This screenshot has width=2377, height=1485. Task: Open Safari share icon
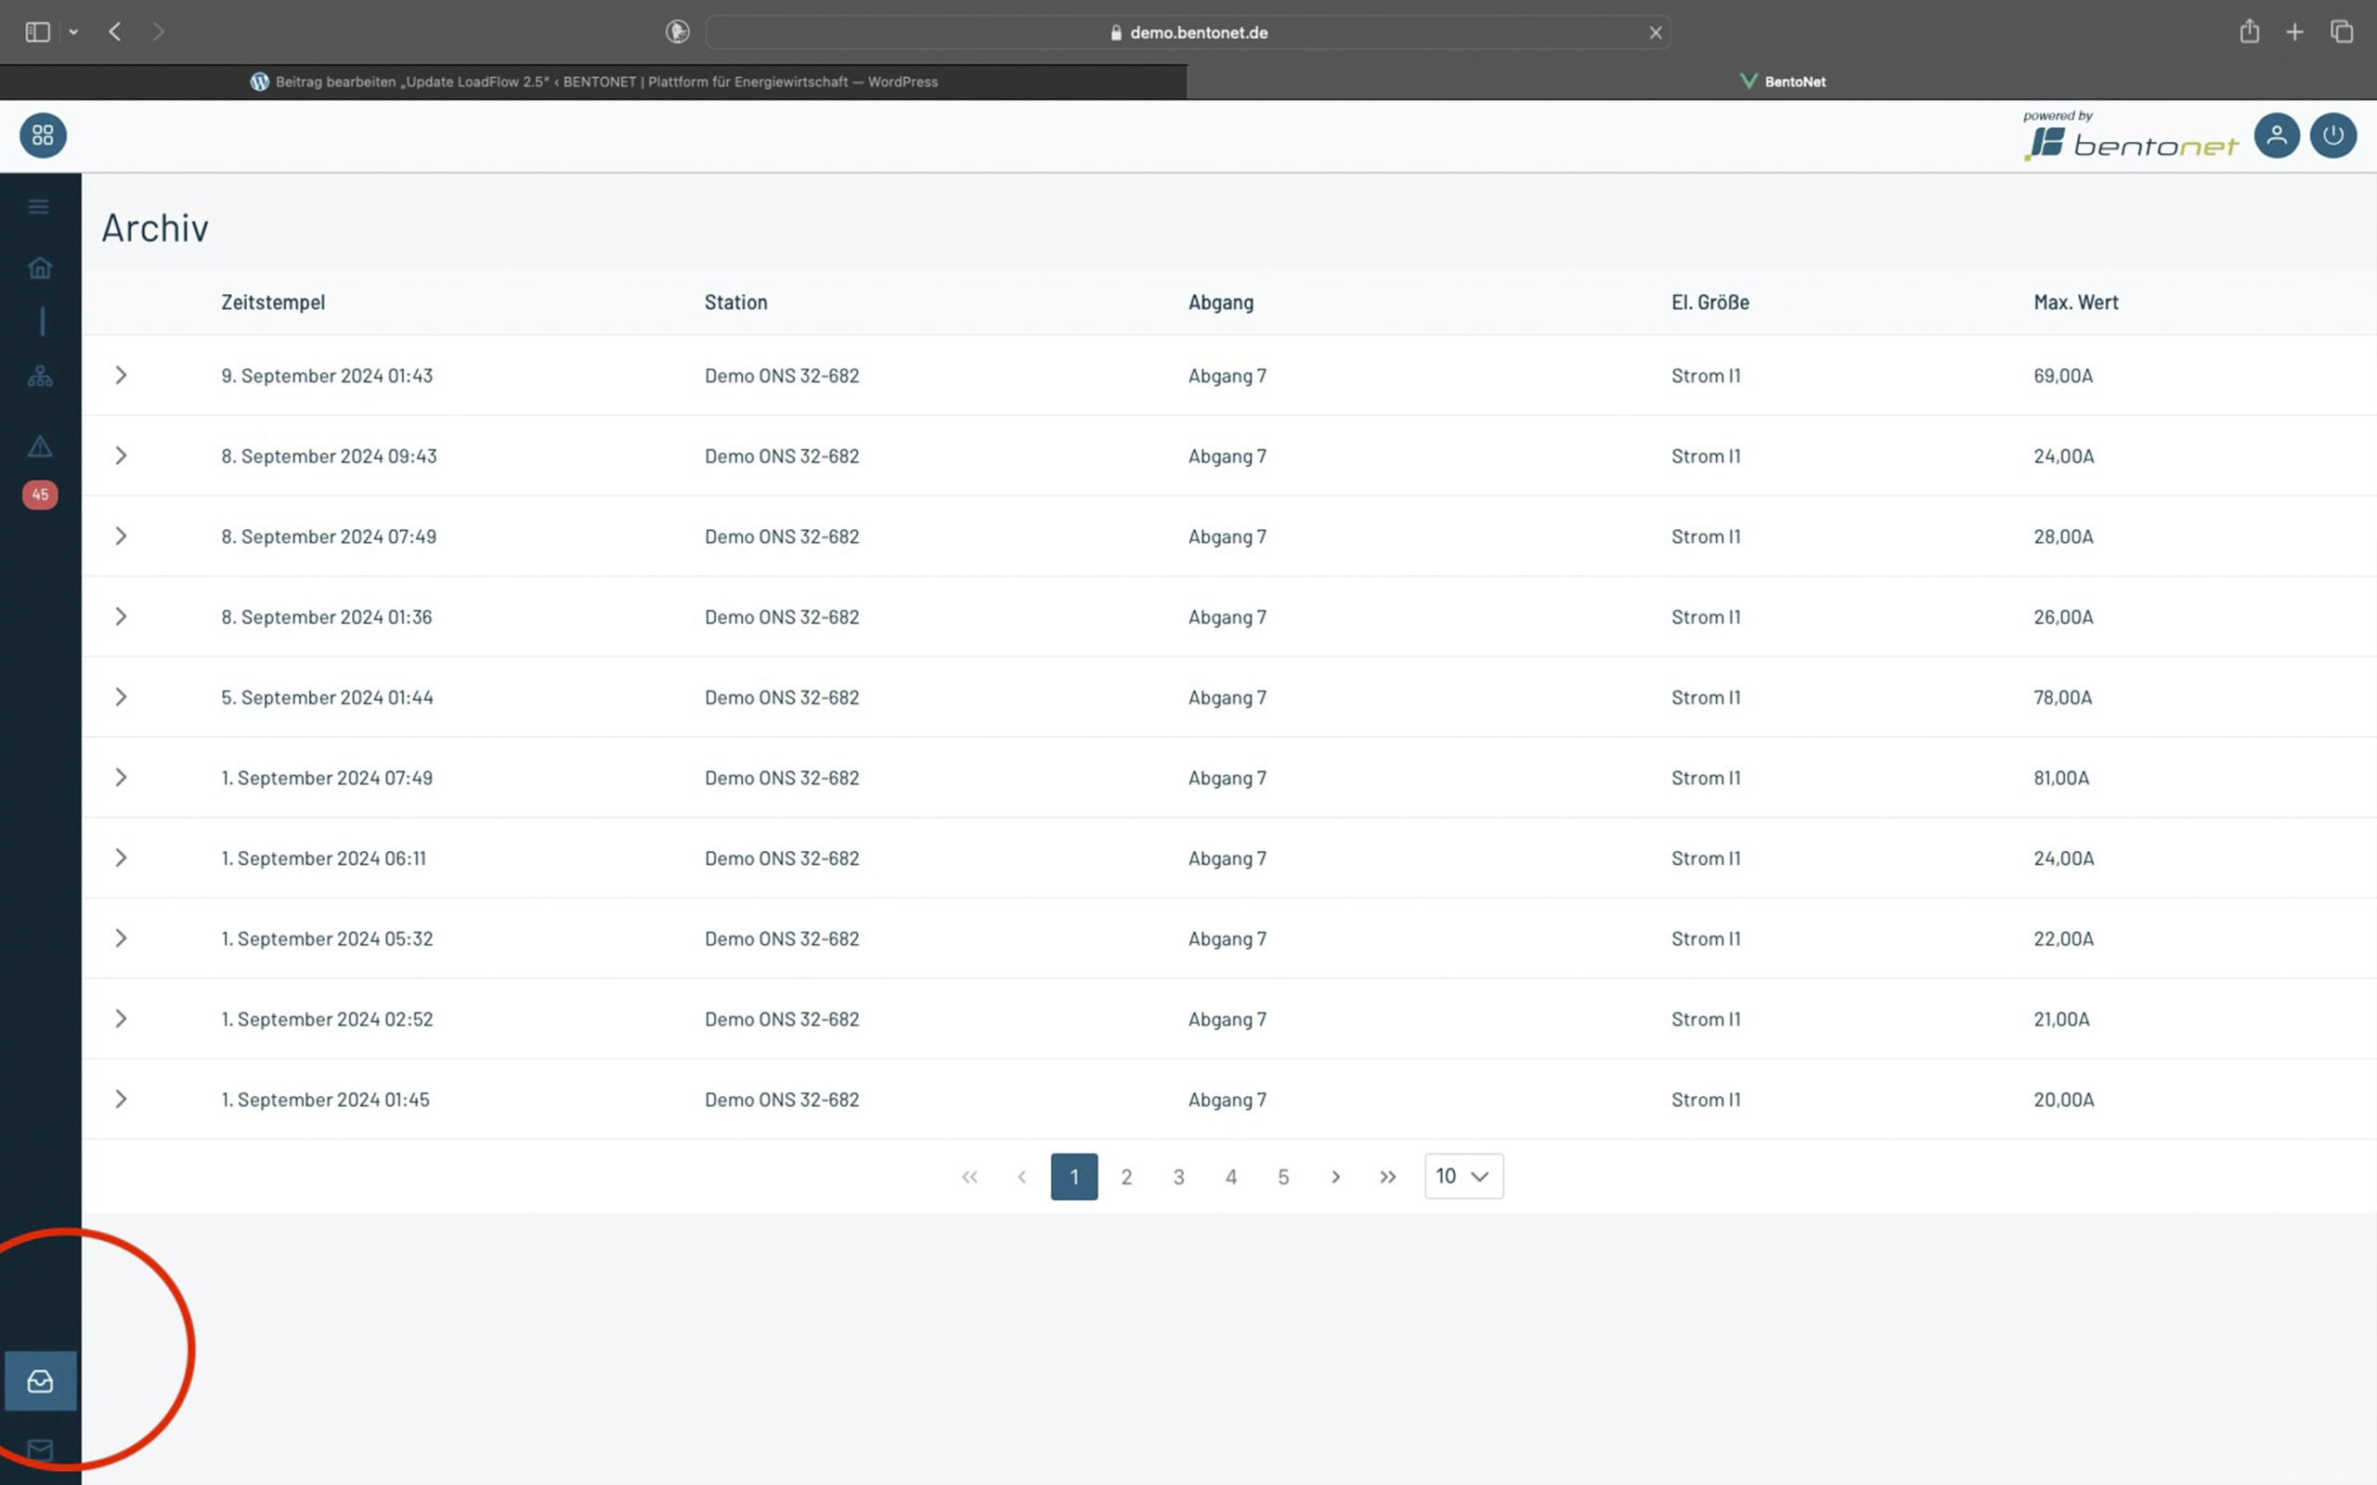coord(2249,32)
